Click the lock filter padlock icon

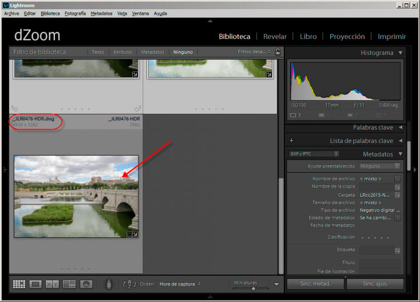[x=278, y=51]
